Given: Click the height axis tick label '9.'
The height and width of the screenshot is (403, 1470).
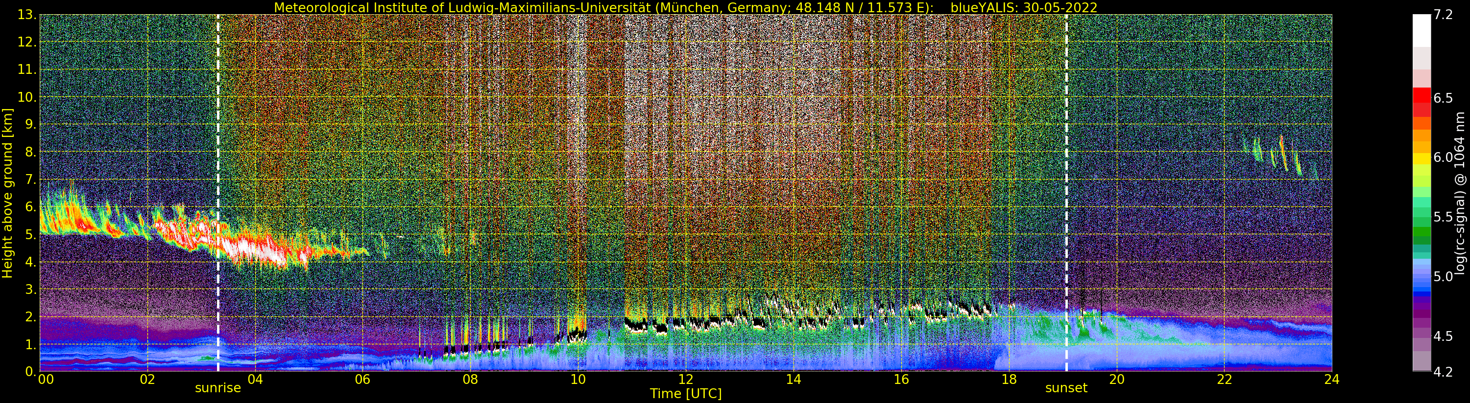Looking at the screenshot, I should 30,124.
